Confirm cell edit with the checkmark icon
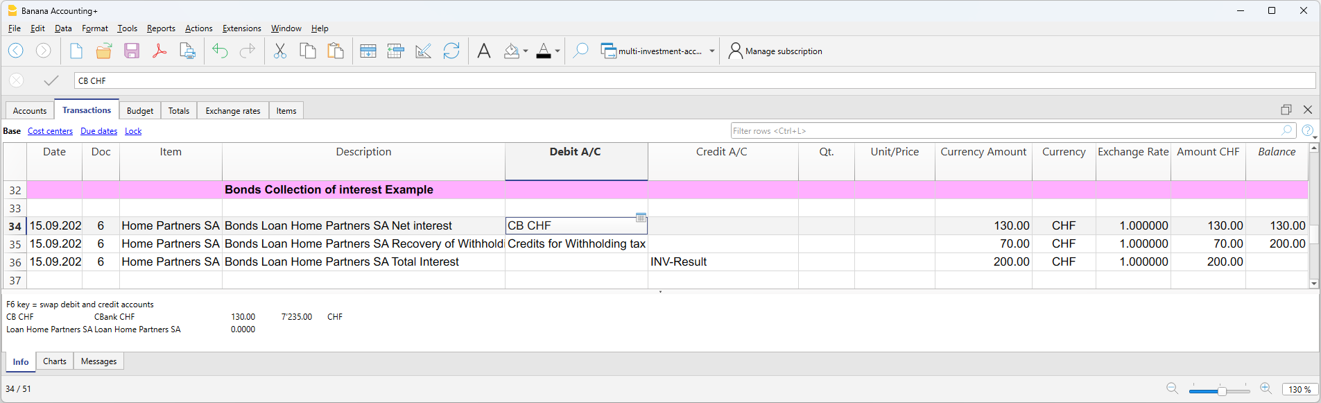Image resolution: width=1321 pixels, height=403 pixels. pos(51,80)
